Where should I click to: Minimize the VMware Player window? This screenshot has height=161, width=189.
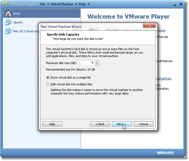coord(175,5)
